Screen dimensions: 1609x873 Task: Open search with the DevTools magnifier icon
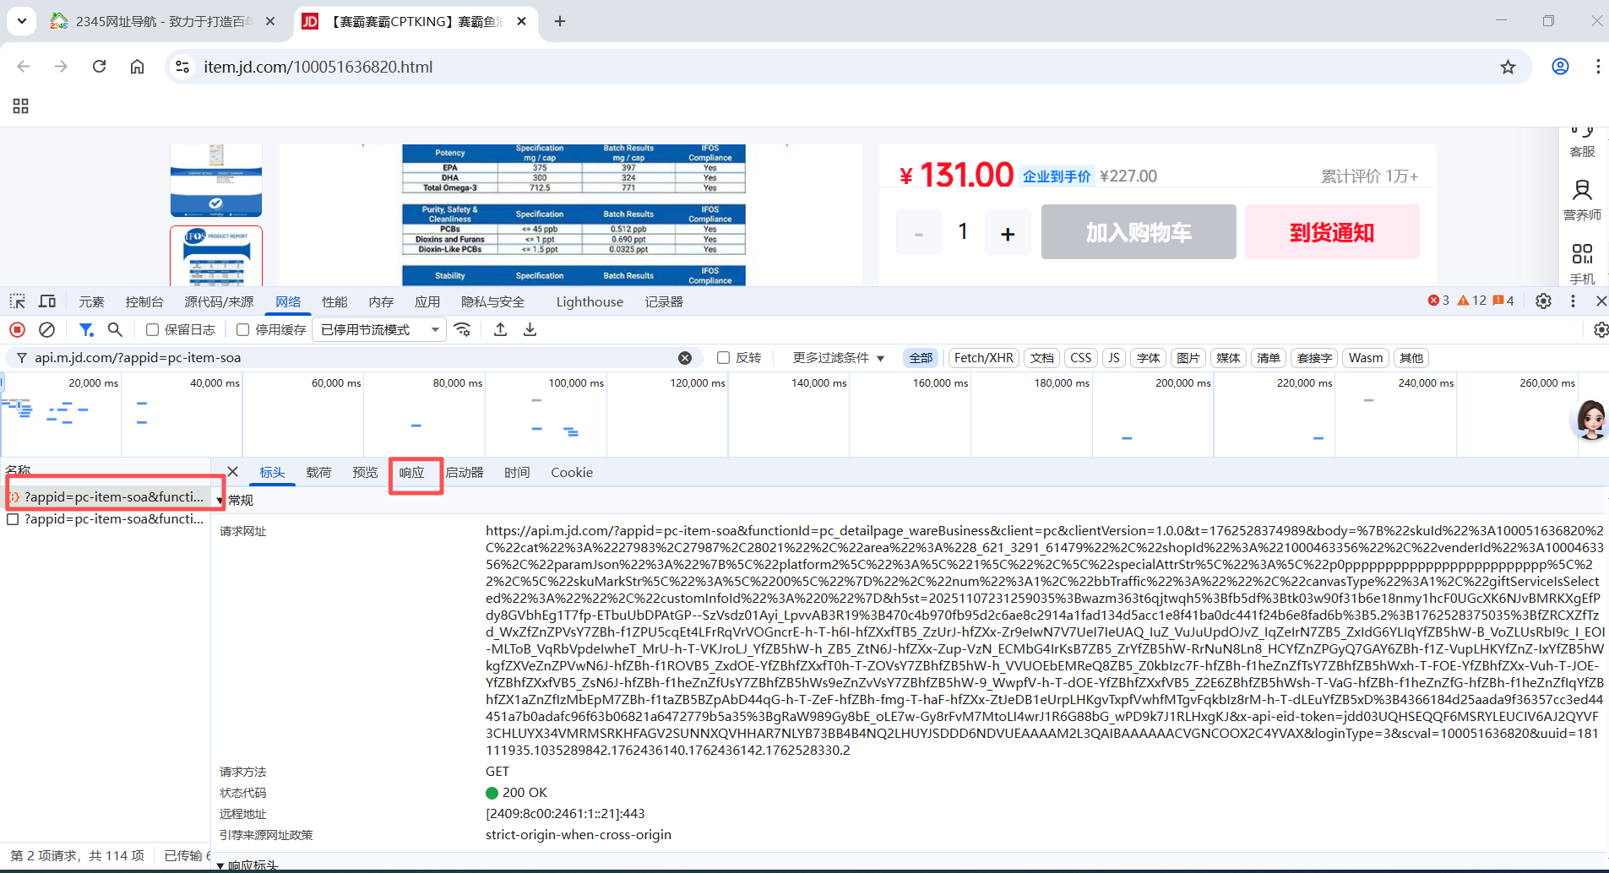(x=115, y=330)
